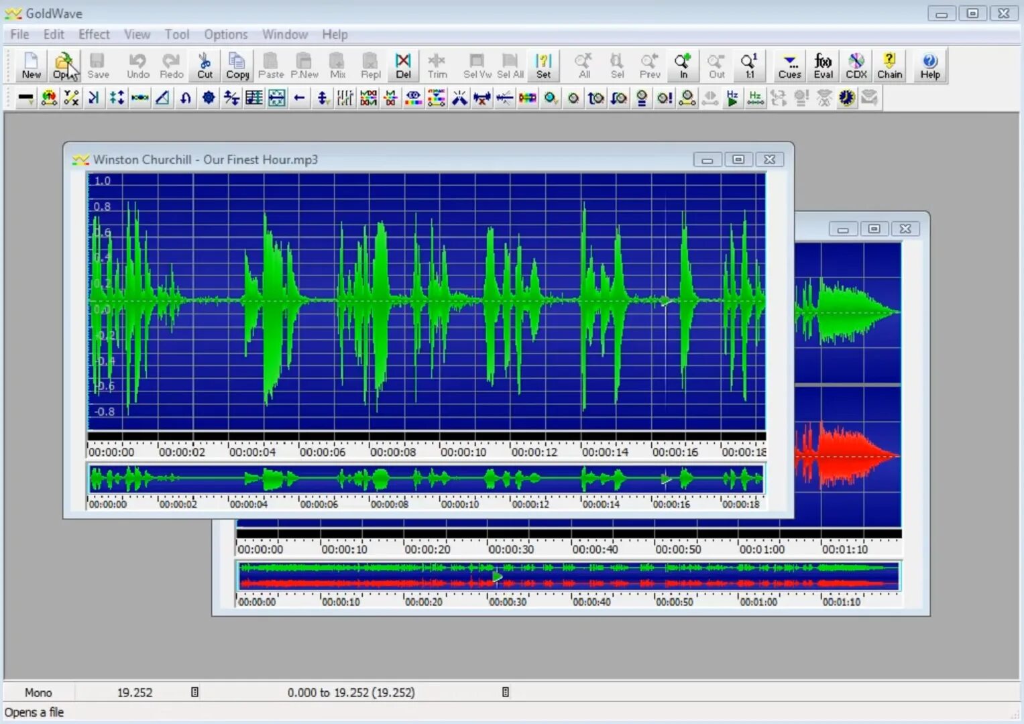Toggle the Sel All selection

tap(510, 65)
